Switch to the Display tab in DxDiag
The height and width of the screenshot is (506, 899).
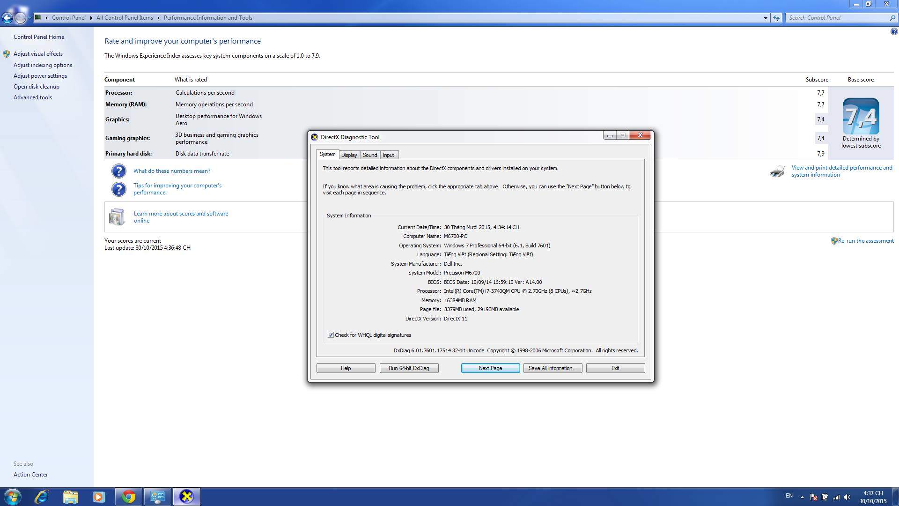349,155
